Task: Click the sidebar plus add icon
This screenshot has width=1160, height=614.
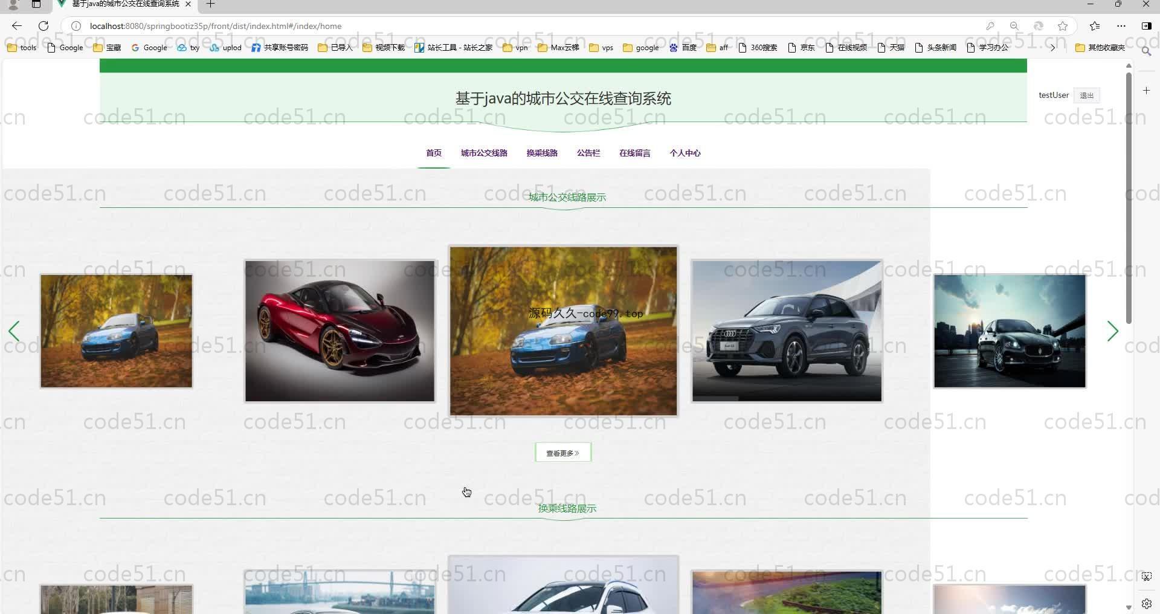Action: tap(1146, 91)
